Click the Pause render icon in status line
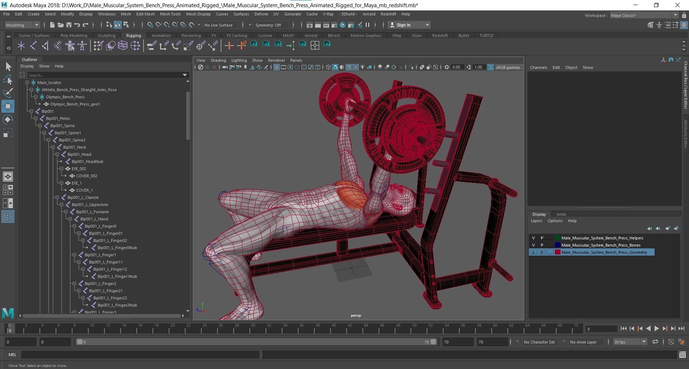The height and width of the screenshot is (369, 689). [x=367, y=25]
